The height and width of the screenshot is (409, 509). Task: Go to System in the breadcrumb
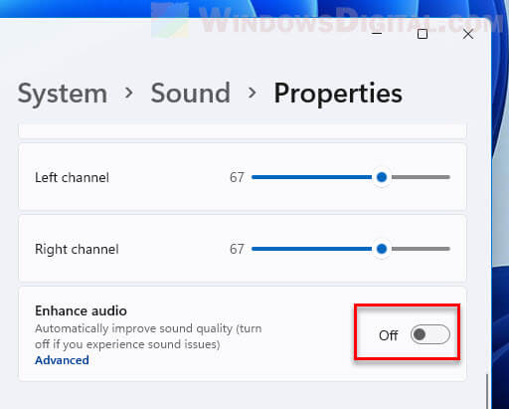[63, 94]
